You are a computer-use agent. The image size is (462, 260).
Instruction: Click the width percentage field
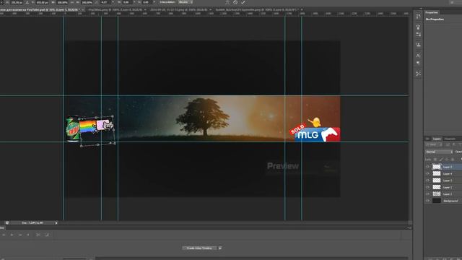click(63, 2)
